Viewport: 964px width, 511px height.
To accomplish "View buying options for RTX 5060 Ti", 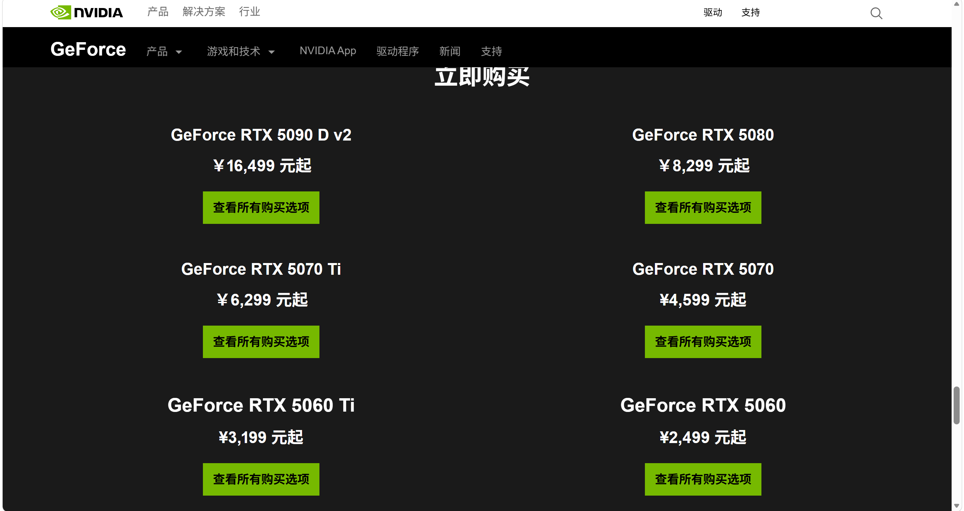I will pyautogui.click(x=261, y=479).
